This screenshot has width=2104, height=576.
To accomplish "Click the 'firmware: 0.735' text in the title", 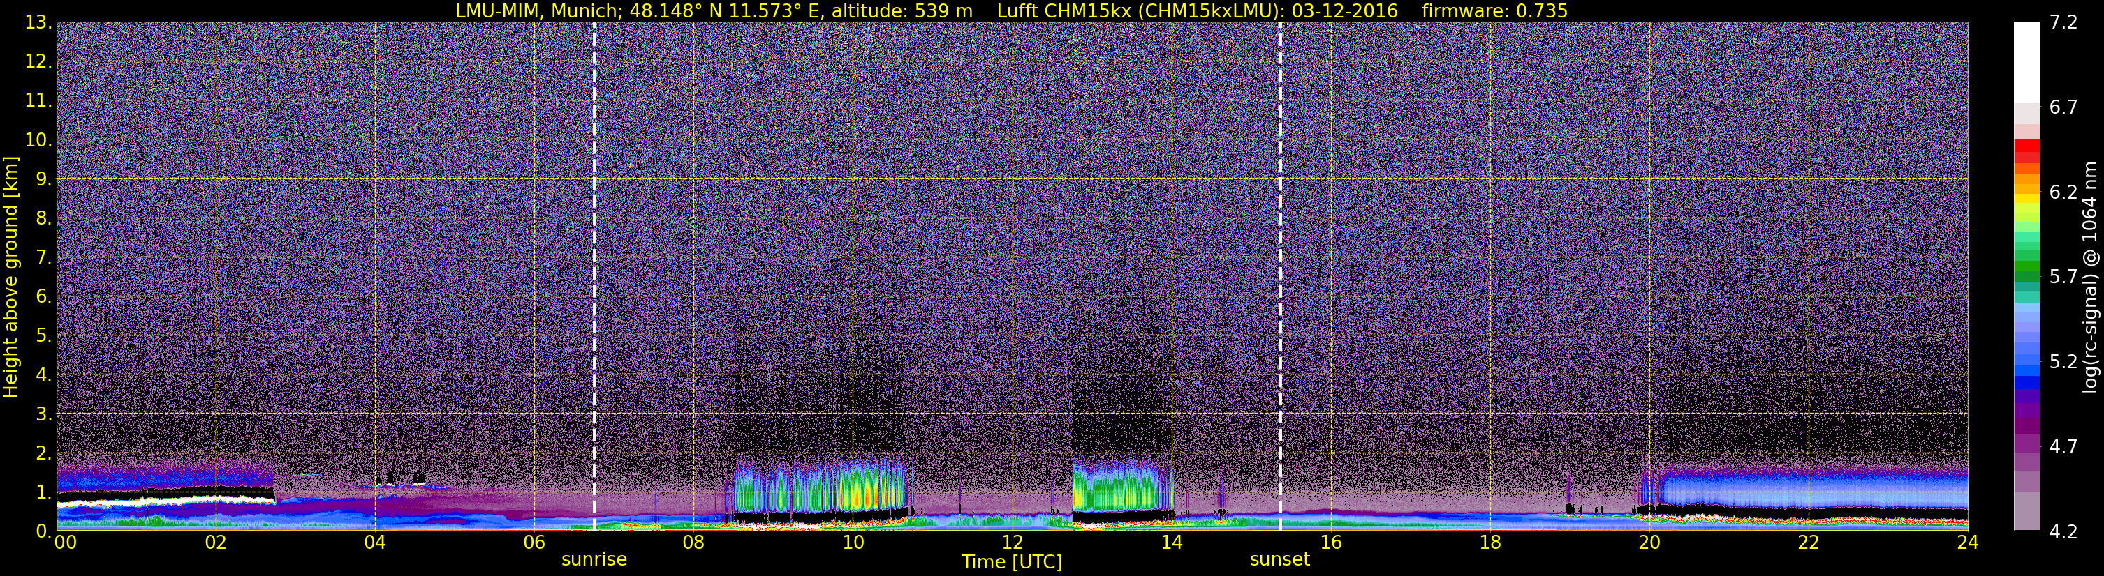I will point(1494,10).
